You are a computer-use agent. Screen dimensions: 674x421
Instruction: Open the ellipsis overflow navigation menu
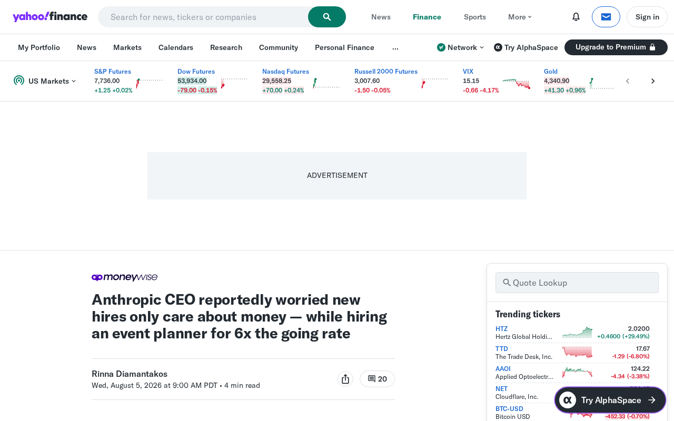click(395, 47)
